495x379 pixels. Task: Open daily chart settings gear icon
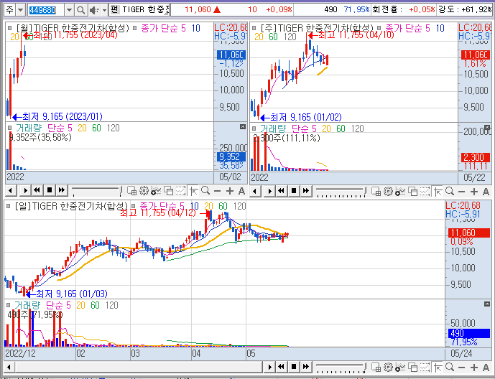(x=388, y=367)
